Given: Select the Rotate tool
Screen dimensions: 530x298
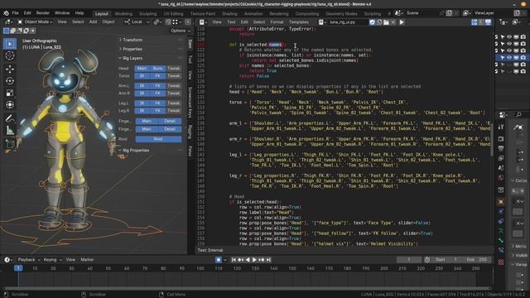Looking at the screenshot, I should click(x=10, y=81).
